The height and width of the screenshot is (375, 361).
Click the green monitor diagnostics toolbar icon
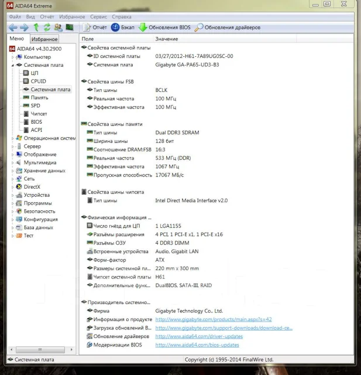70,28
